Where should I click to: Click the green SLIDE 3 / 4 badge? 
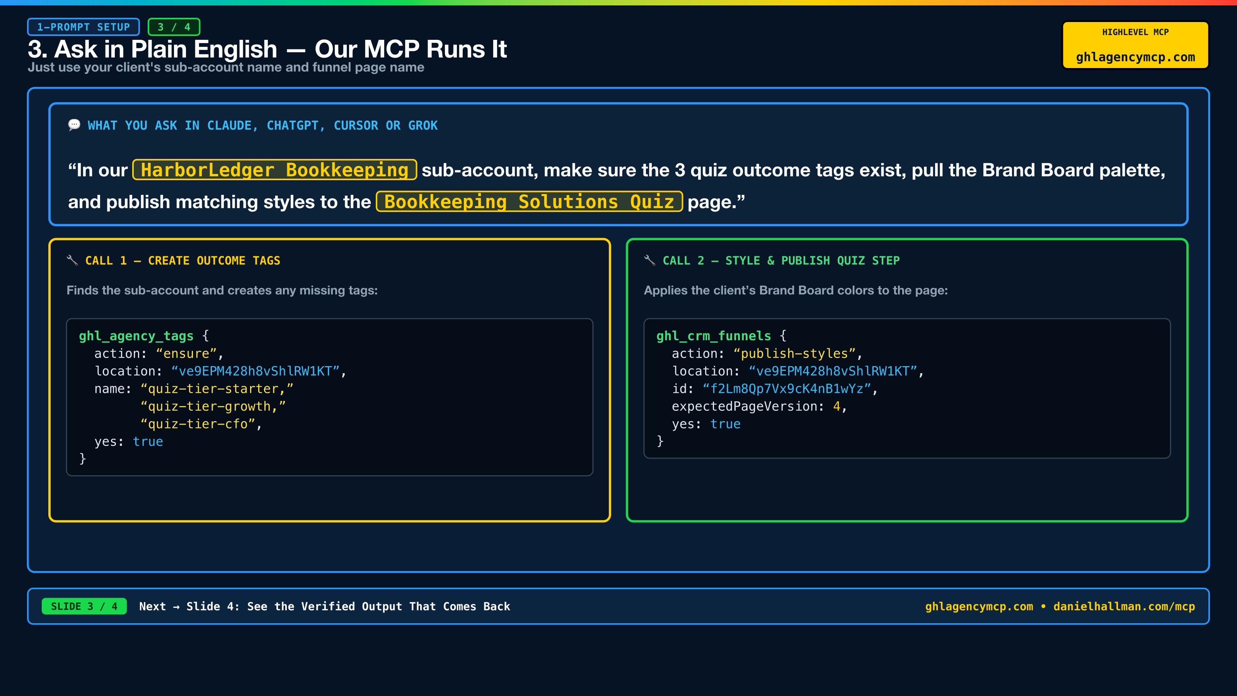tap(84, 606)
